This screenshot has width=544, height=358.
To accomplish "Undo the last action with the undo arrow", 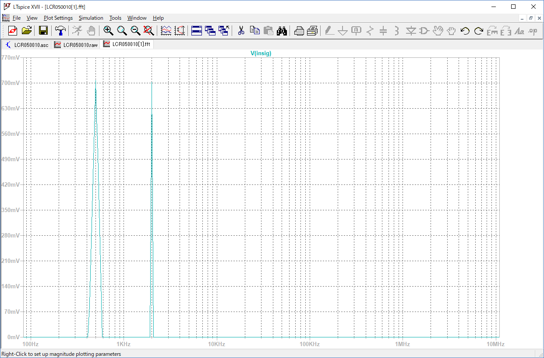I will pyautogui.click(x=465, y=31).
